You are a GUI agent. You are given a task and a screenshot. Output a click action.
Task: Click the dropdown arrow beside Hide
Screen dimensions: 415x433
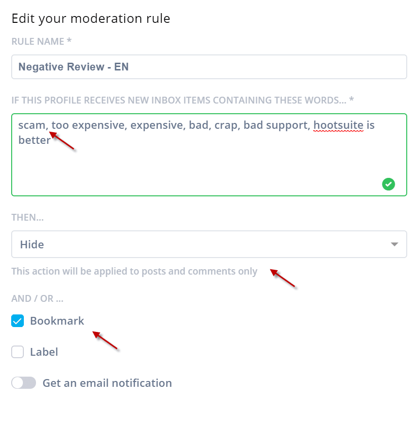coord(394,244)
